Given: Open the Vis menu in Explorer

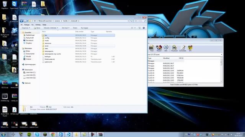Looking at the screenshot, I should pyautogui.click(x=32, y=25).
